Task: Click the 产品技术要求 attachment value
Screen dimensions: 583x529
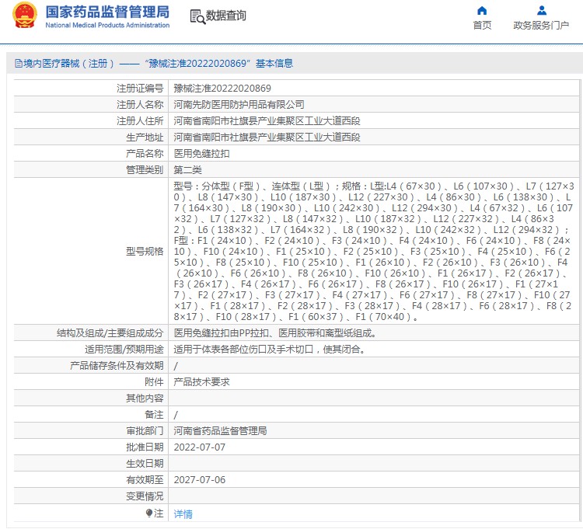Action: click(x=201, y=382)
